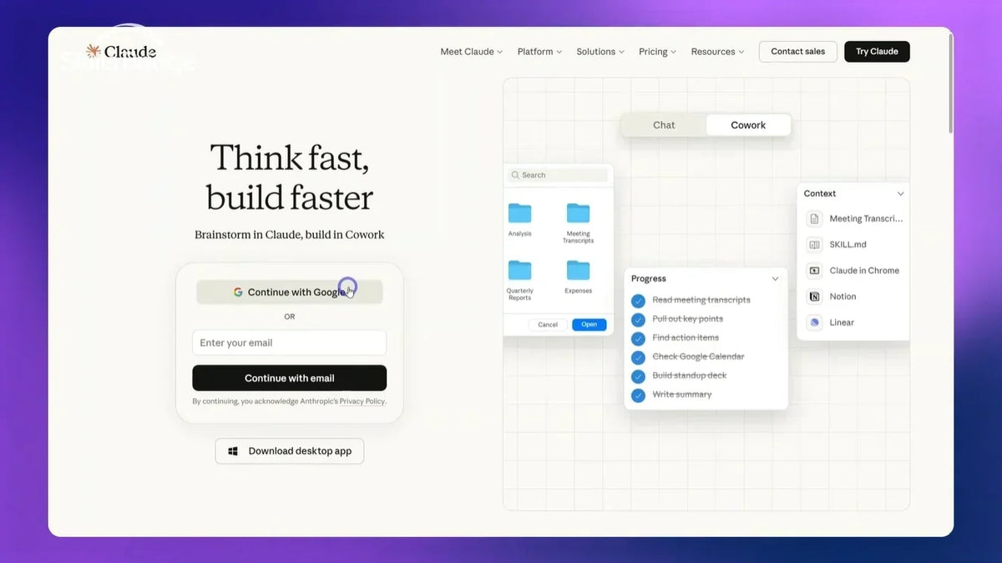The image size is (1002, 563).
Task: Toggle the Read meeting transcripts checkmark
Action: coord(638,301)
